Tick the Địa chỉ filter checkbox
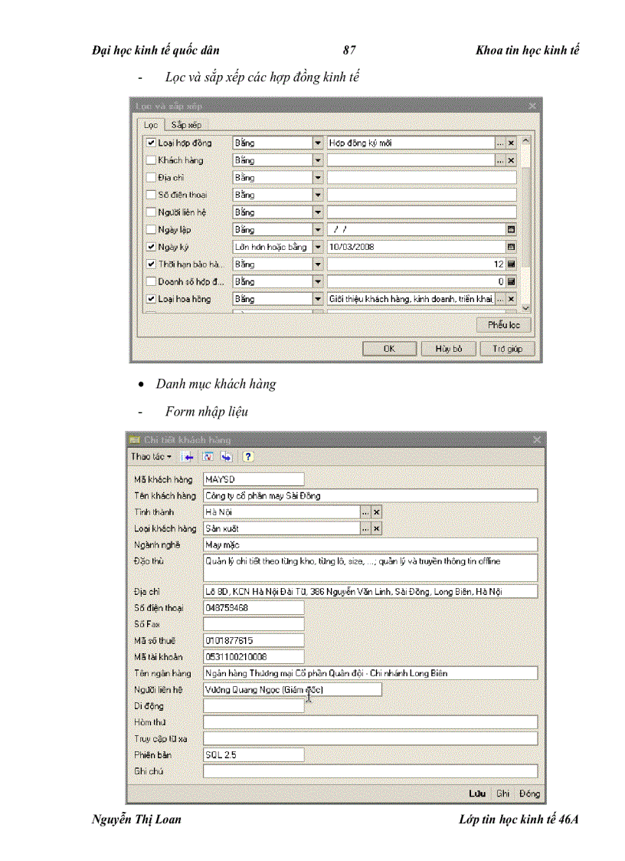625x861 pixels. (151, 177)
